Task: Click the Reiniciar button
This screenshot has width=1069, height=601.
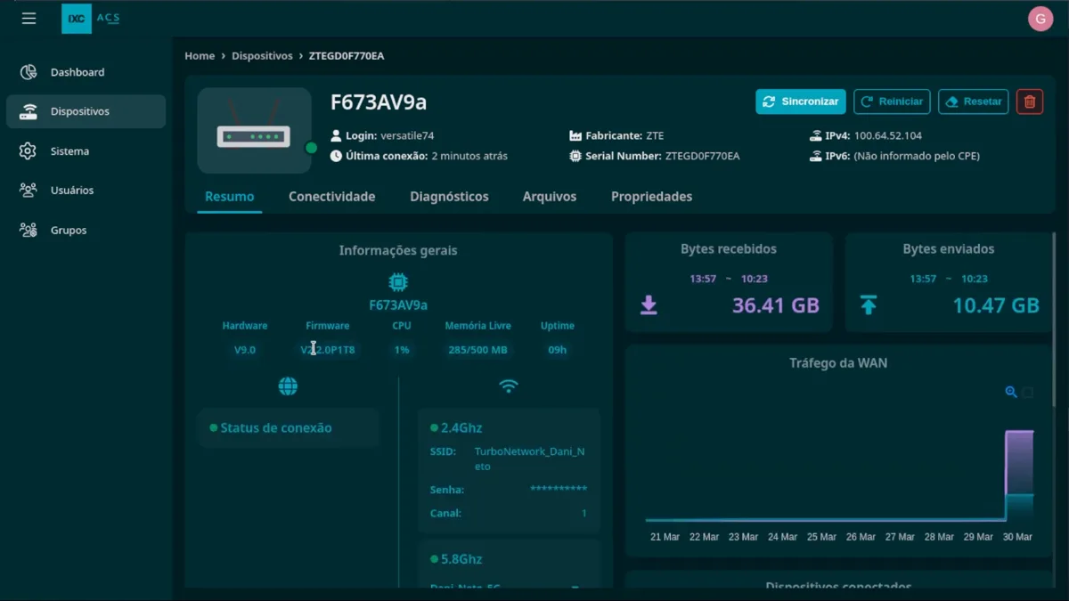Action: click(x=892, y=102)
